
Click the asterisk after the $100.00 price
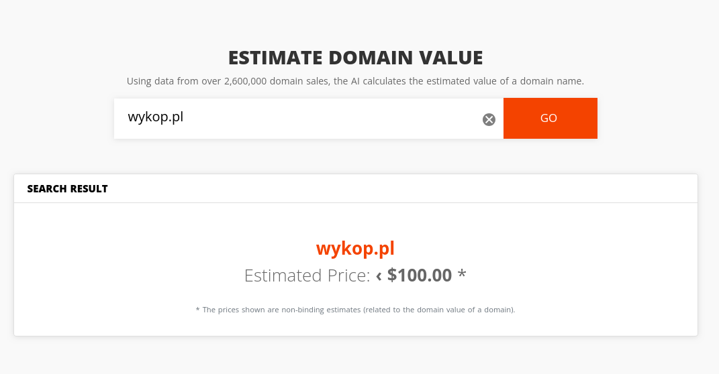click(462, 274)
